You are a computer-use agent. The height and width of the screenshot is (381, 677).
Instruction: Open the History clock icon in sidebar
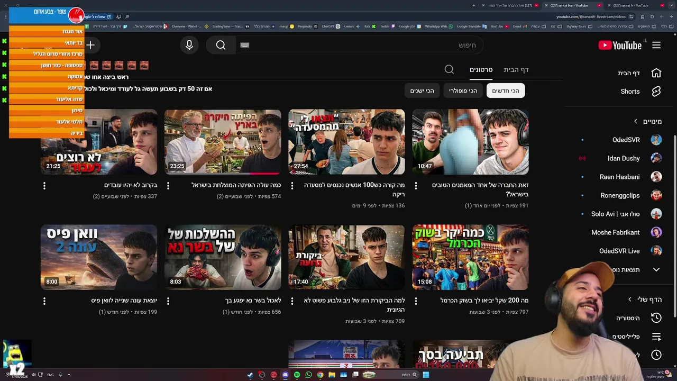click(x=656, y=318)
